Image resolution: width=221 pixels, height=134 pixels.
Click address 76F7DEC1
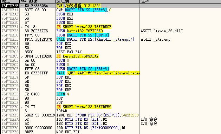10,43
